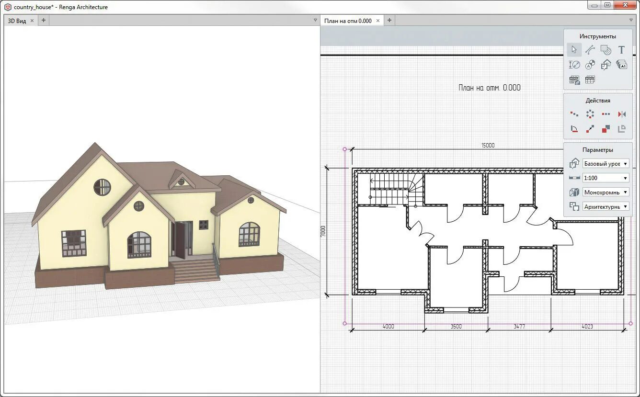Add new tab beside План на отм tab

(389, 20)
